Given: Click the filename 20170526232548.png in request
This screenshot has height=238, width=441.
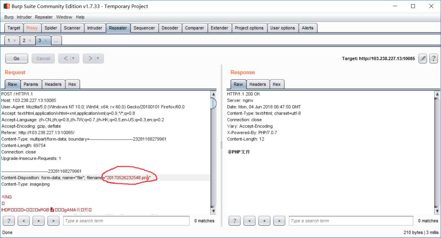Looking at the screenshot, I should click(x=128, y=178).
